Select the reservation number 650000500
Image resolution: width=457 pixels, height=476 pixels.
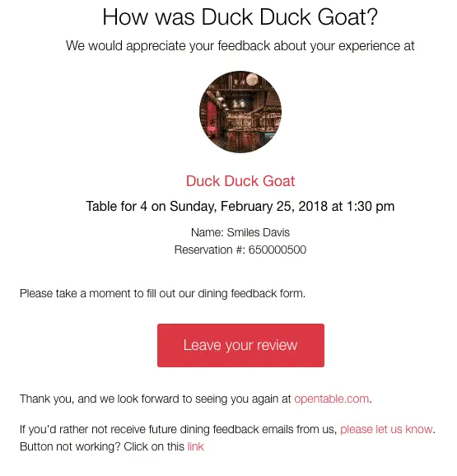(277, 250)
